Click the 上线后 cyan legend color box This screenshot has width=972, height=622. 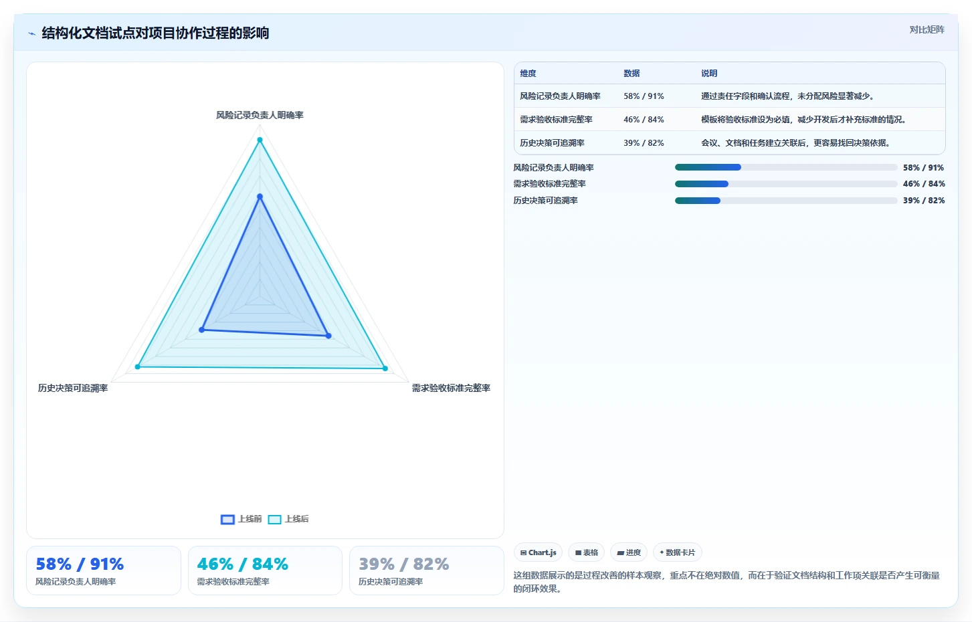[x=274, y=520]
